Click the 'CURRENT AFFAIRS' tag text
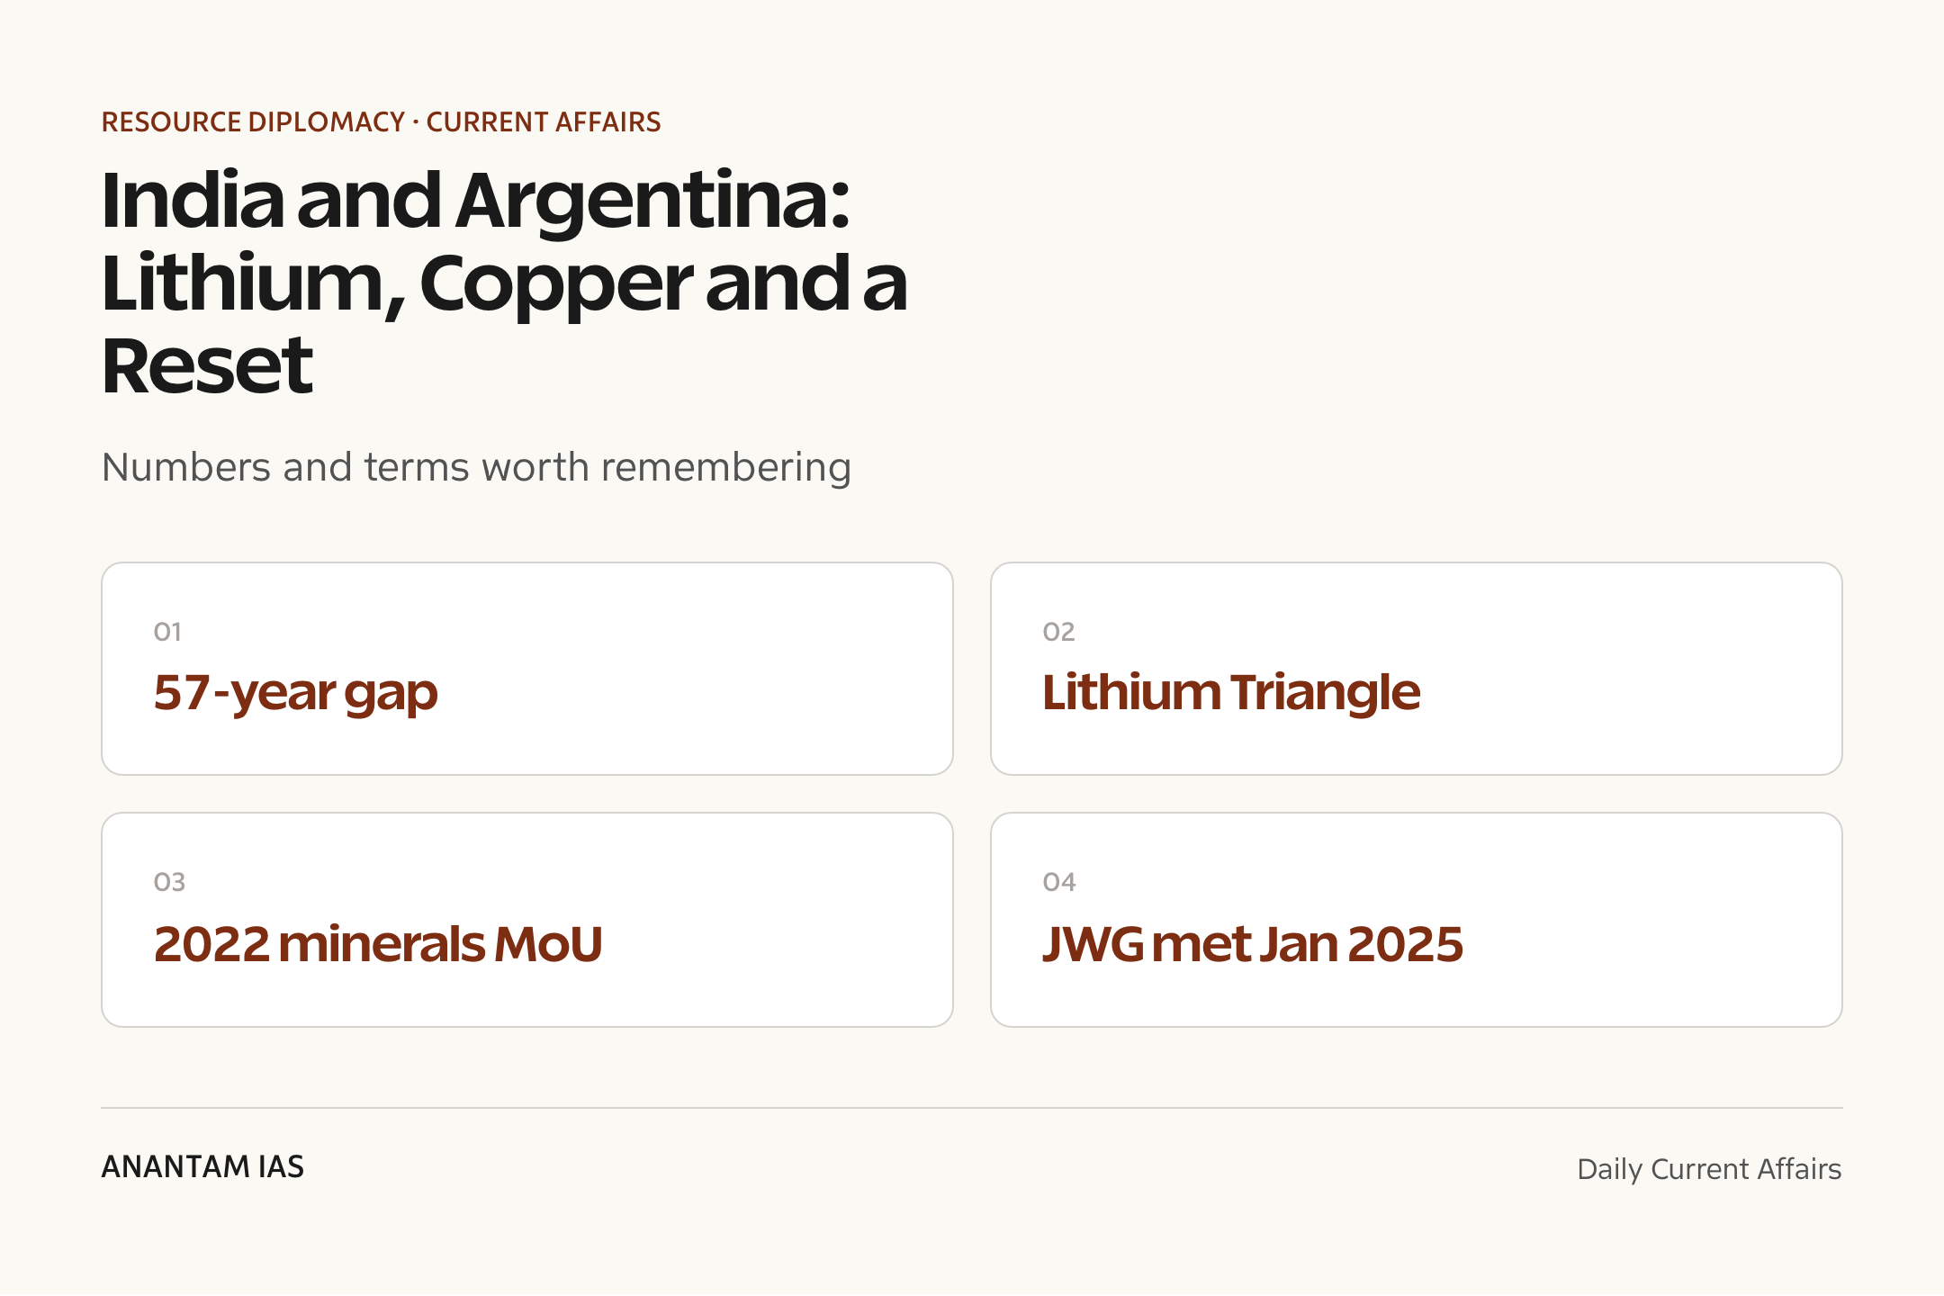Image resolution: width=1944 pixels, height=1296 pixels. 544,121
